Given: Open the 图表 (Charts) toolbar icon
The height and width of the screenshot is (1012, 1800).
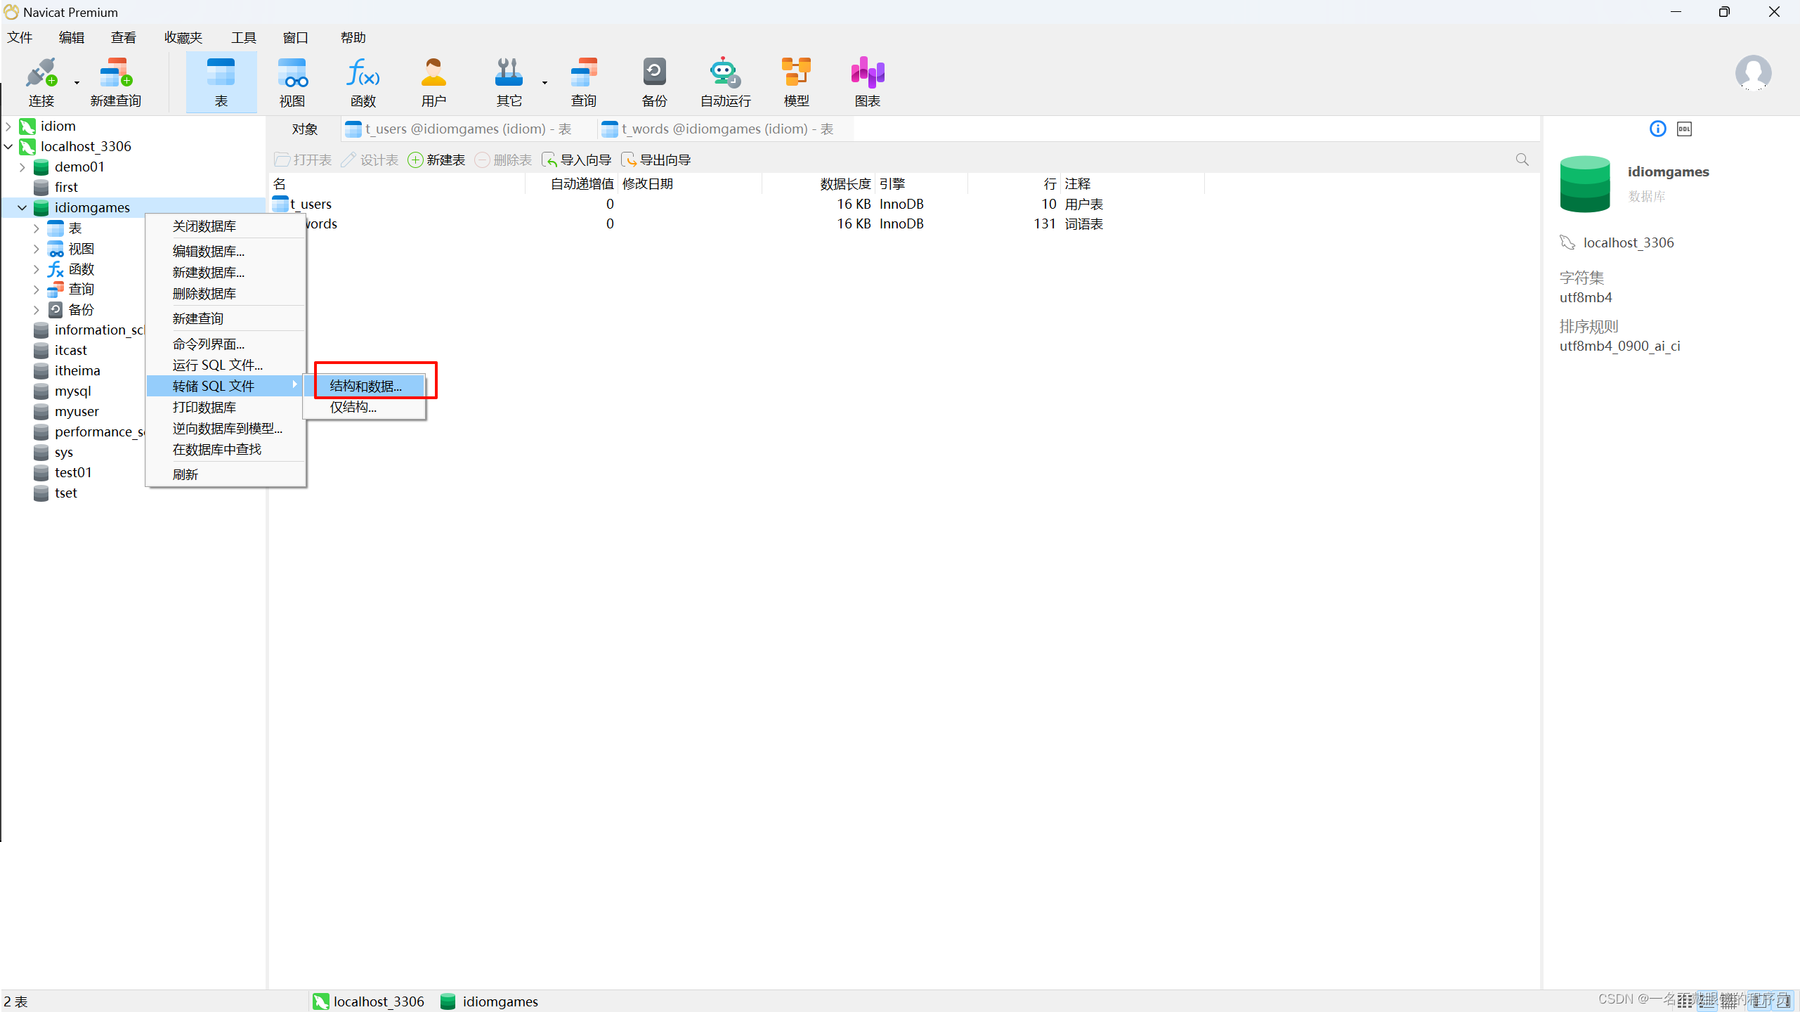Looking at the screenshot, I should (x=868, y=82).
